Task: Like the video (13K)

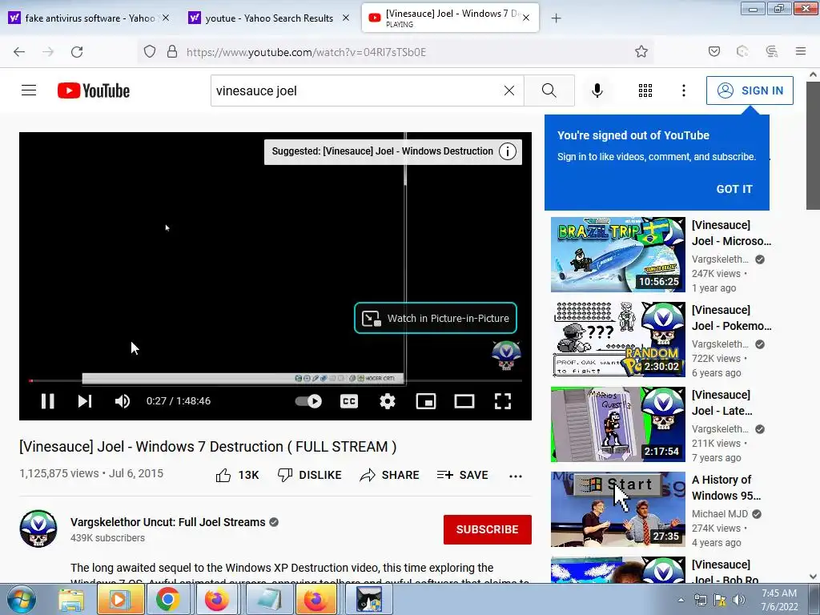Action: [x=237, y=475]
